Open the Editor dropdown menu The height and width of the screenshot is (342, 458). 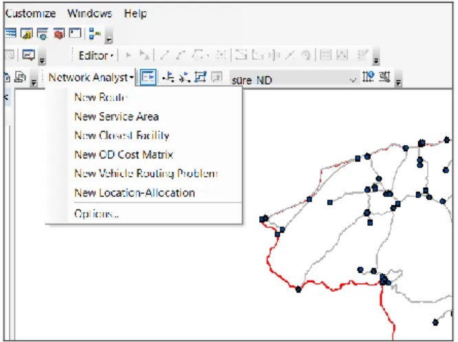(96, 55)
